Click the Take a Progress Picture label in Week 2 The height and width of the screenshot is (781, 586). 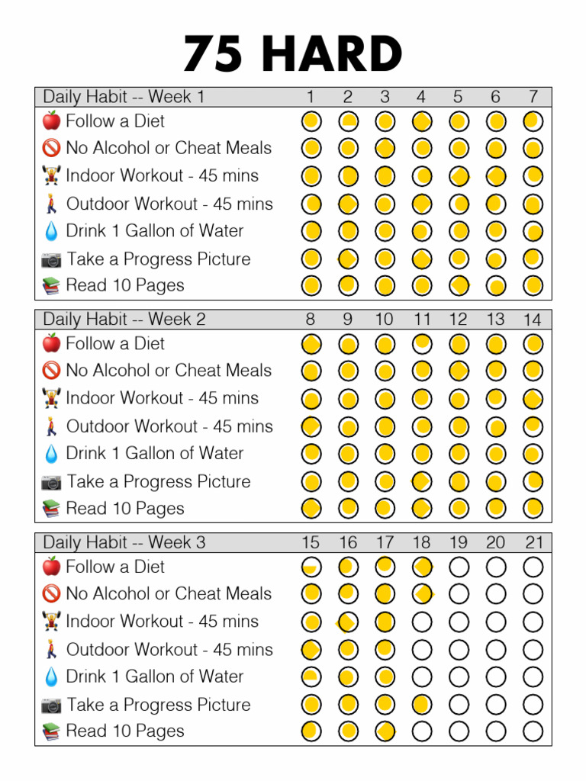click(x=159, y=481)
